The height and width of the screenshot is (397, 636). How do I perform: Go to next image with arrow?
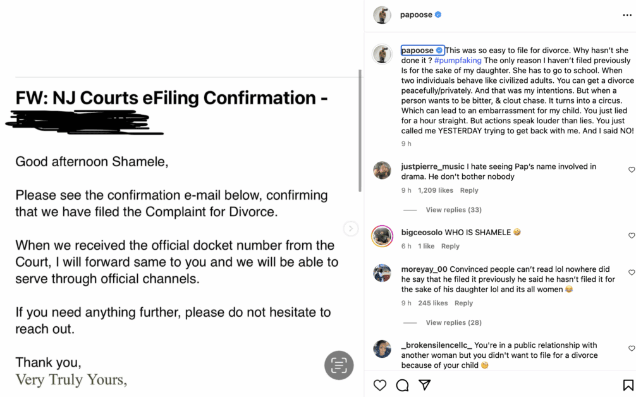350,228
